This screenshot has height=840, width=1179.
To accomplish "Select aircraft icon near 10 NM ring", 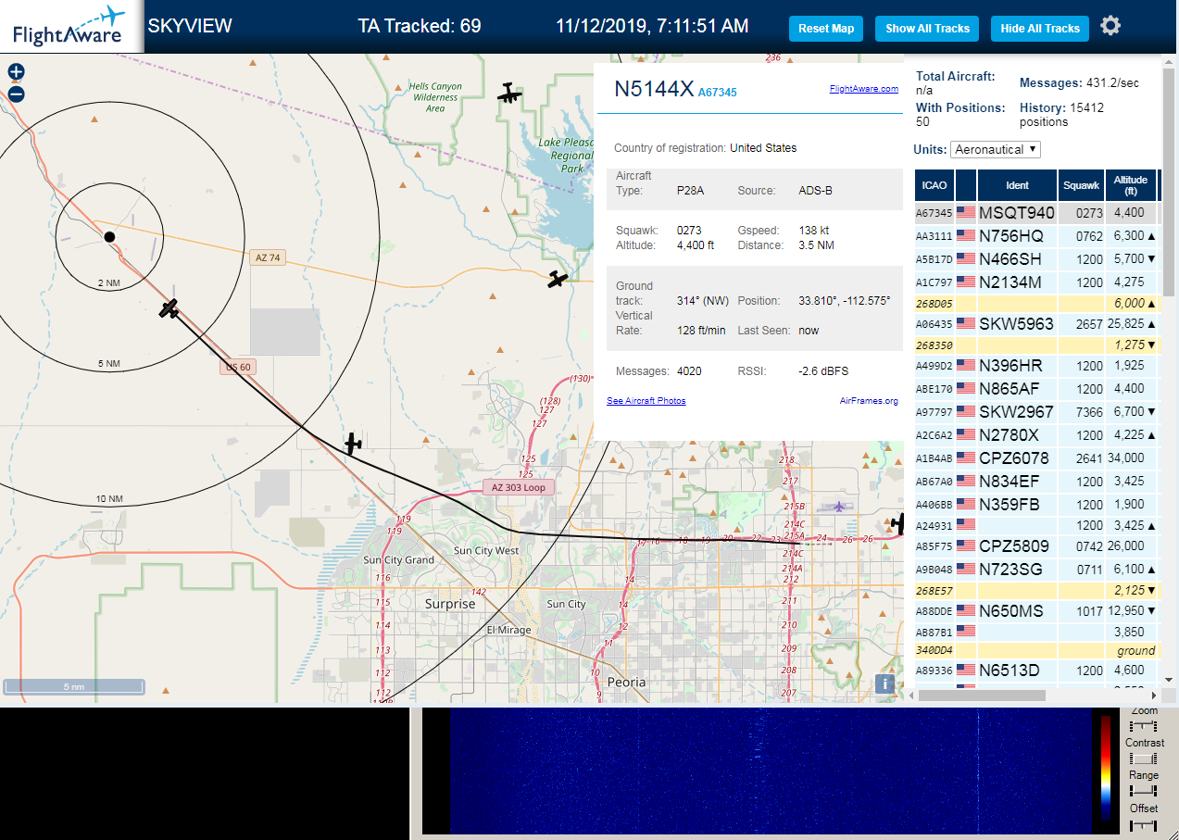I will [x=352, y=444].
